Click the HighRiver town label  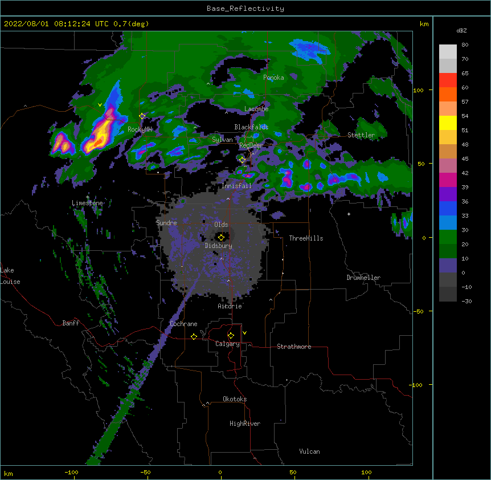245,424
